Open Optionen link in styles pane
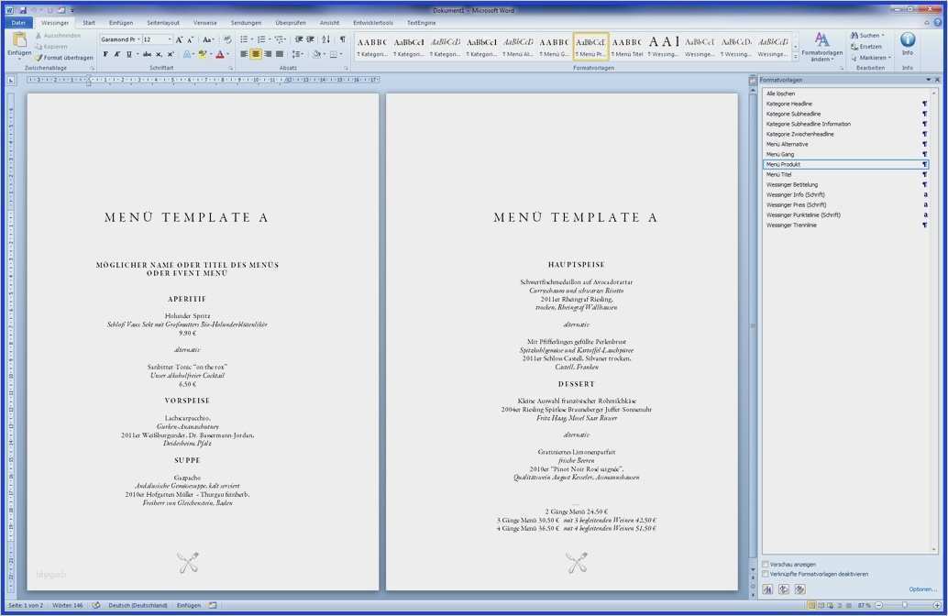The width and height of the screenshot is (948, 616). pos(922,589)
